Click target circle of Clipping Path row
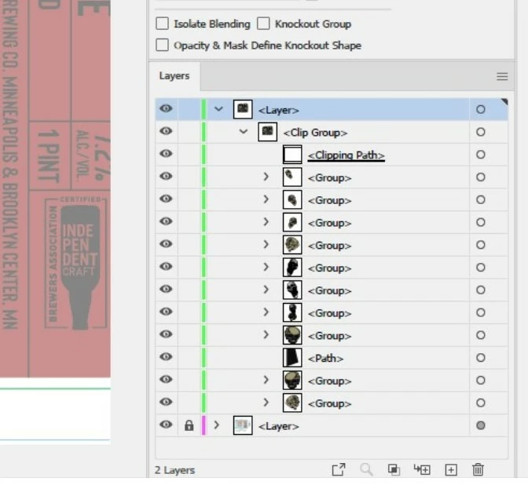 (481, 155)
